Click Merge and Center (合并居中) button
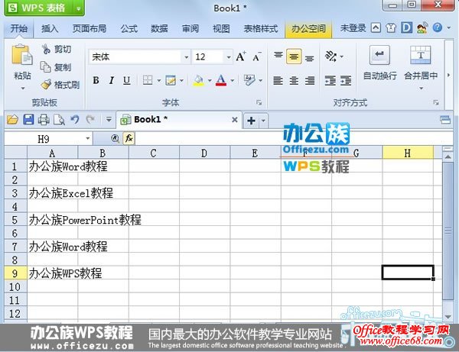The height and width of the screenshot is (352, 459). 421,63
